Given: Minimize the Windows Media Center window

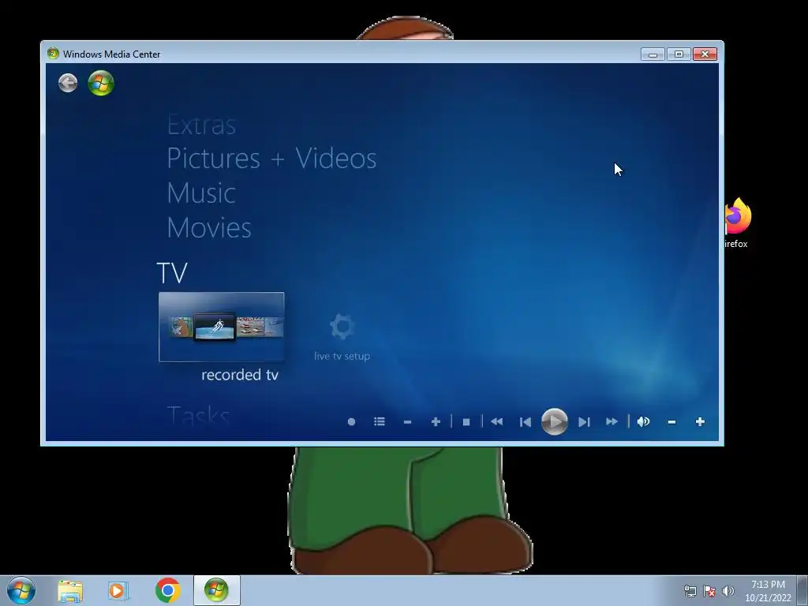Looking at the screenshot, I should (653, 54).
